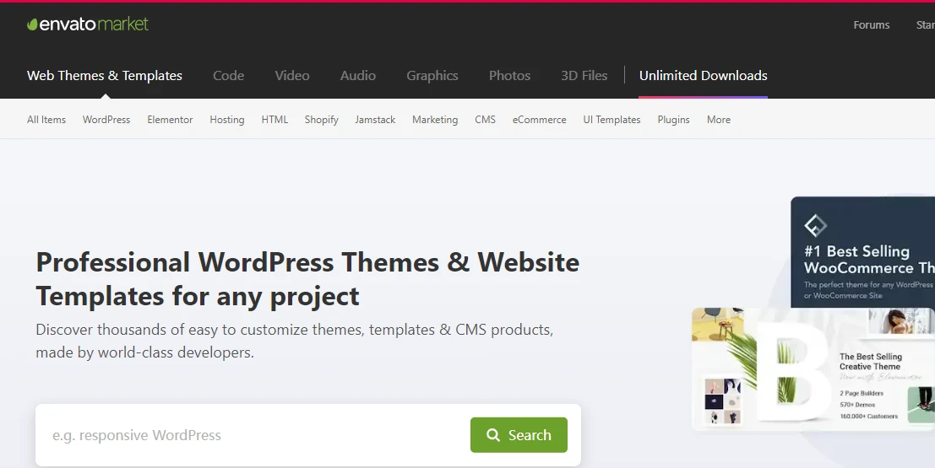Image resolution: width=935 pixels, height=468 pixels.
Task: Show All Items in submenu
Action: pos(46,120)
